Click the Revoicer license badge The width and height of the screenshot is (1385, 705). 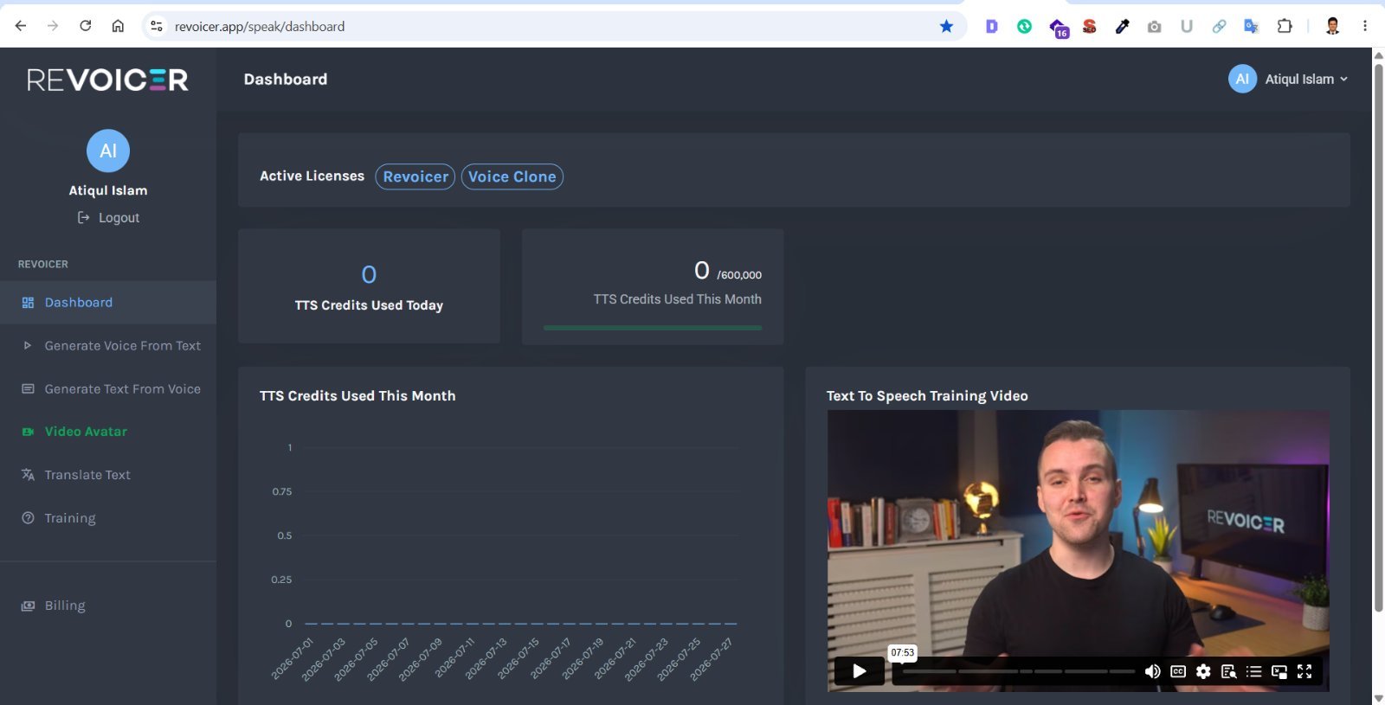[x=415, y=176]
